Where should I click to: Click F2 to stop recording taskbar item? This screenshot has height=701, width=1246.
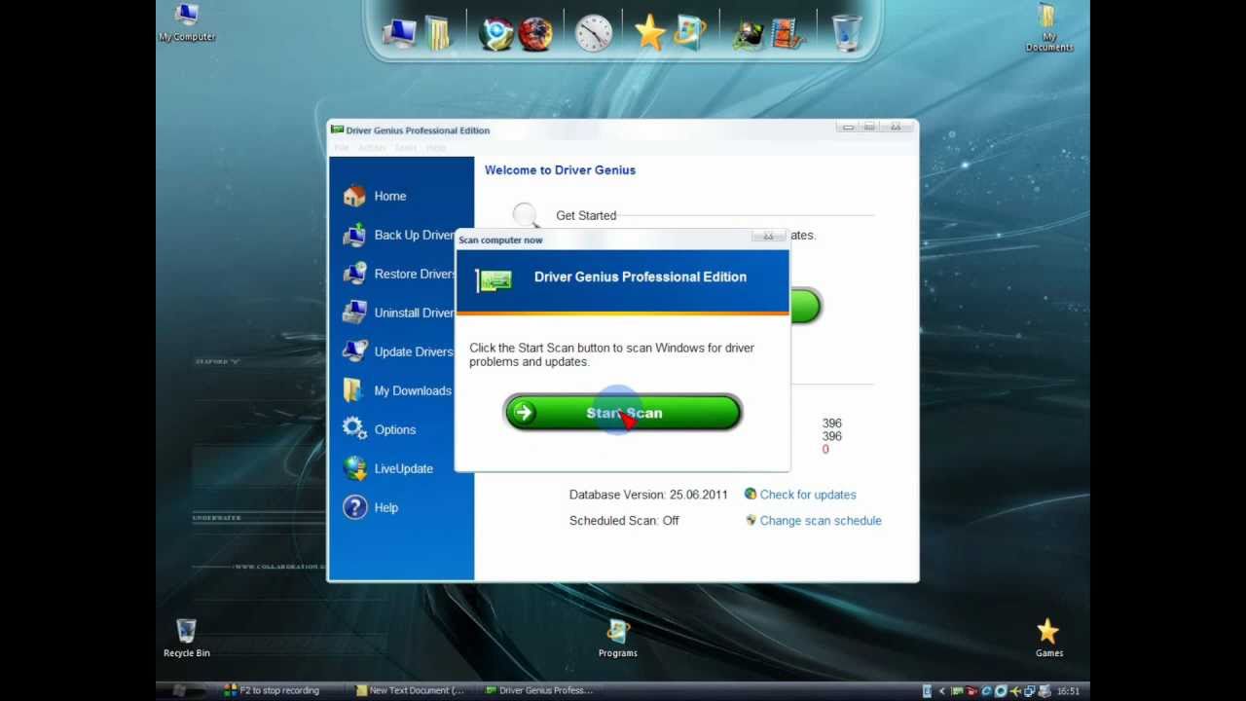(273, 690)
